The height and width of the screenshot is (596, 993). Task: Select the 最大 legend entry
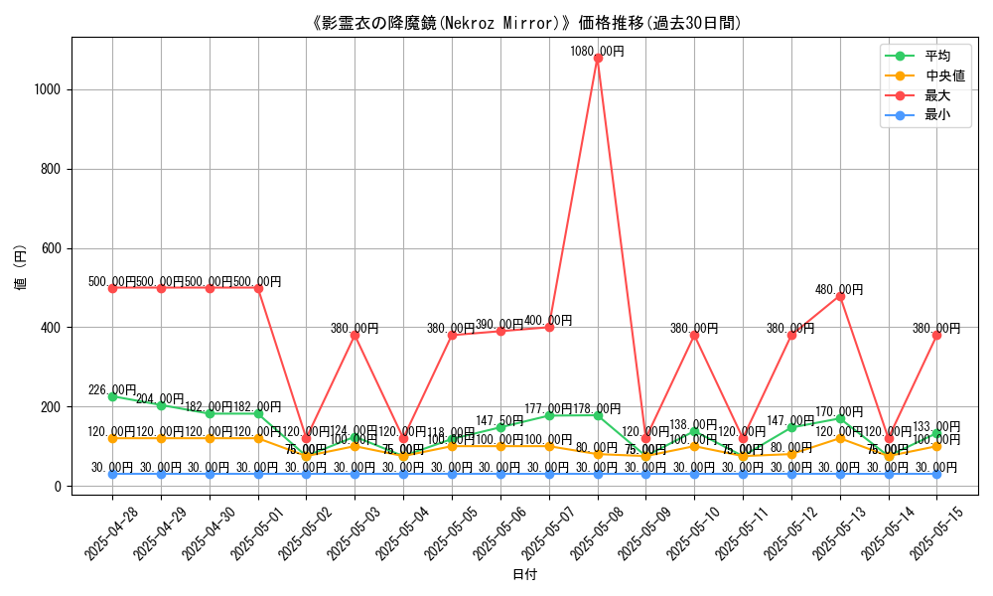tap(919, 95)
